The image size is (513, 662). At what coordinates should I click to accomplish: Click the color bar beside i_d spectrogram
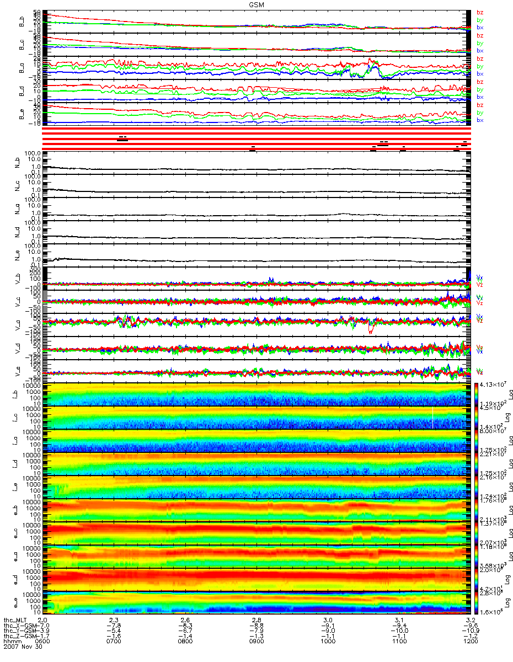pyautogui.click(x=477, y=464)
